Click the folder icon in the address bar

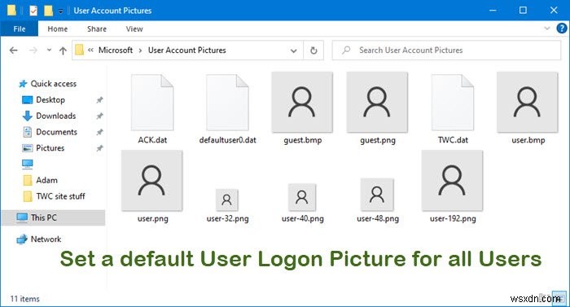[x=79, y=50]
